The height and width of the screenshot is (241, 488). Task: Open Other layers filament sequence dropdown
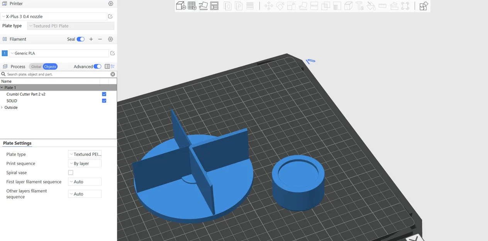point(85,194)
